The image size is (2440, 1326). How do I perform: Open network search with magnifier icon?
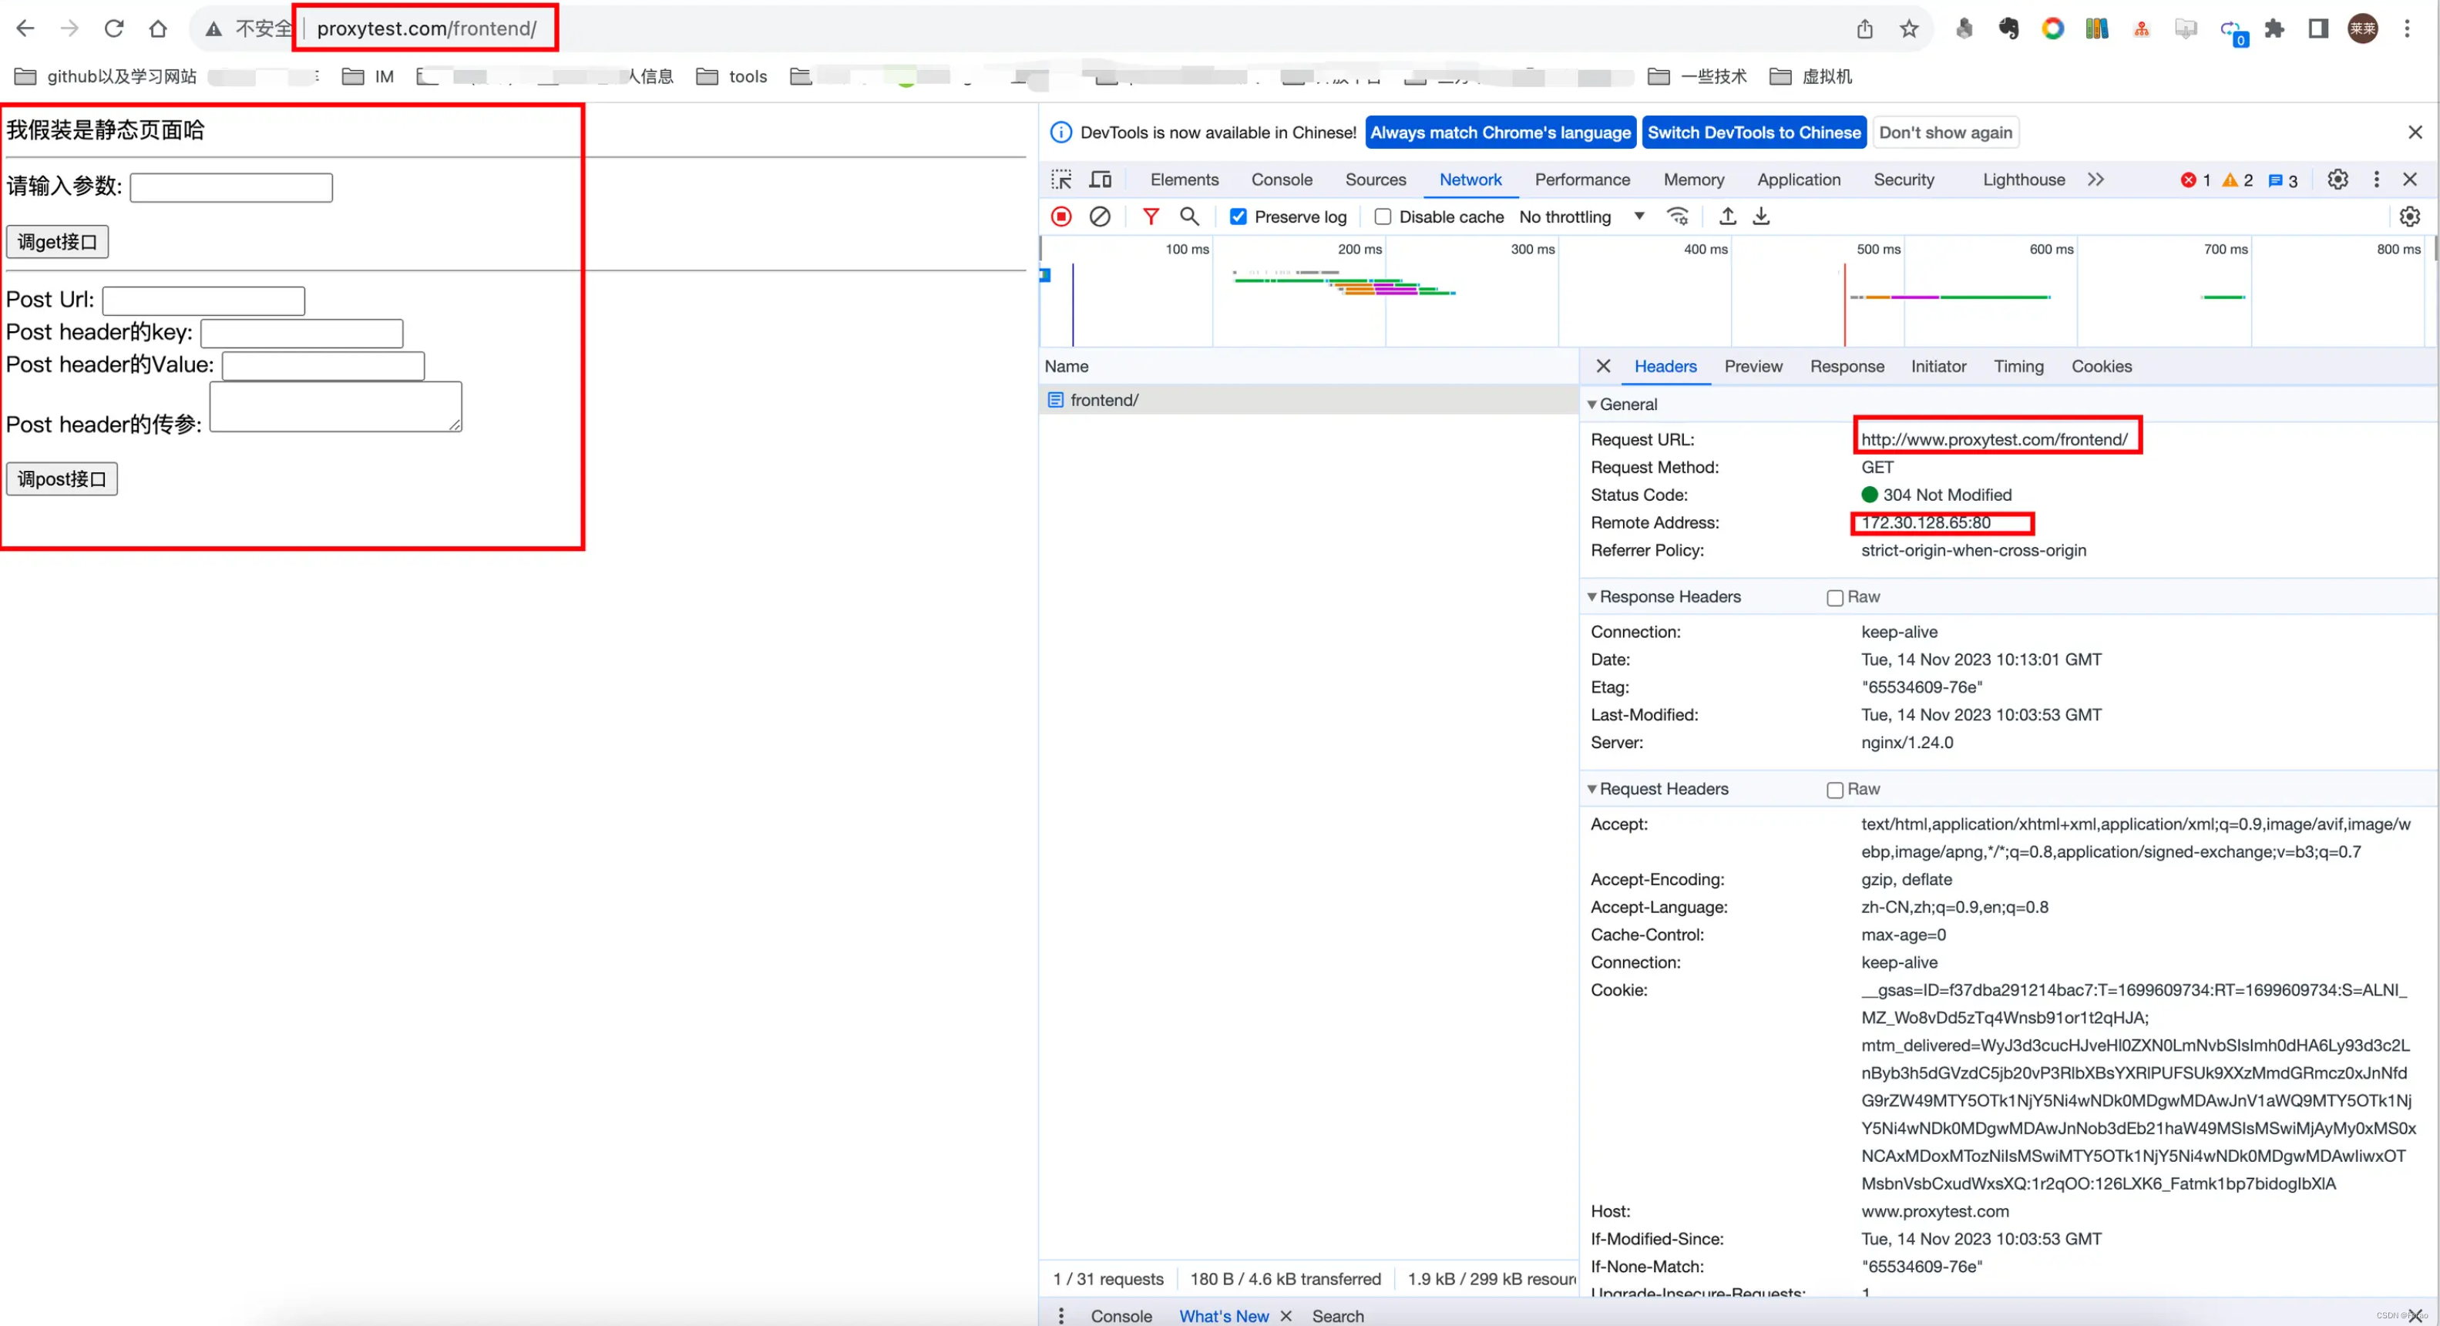coord(1188,217)
